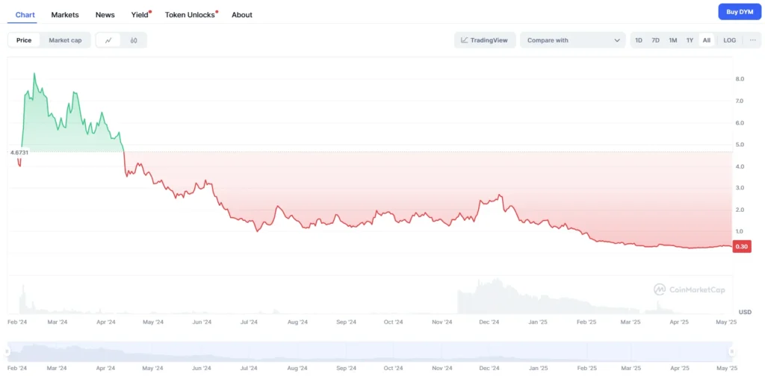Image resolution: width=765 pixels, height=376 pixels.
Task: Toggle LOG scale on the chart
Action: click(729, 40)
